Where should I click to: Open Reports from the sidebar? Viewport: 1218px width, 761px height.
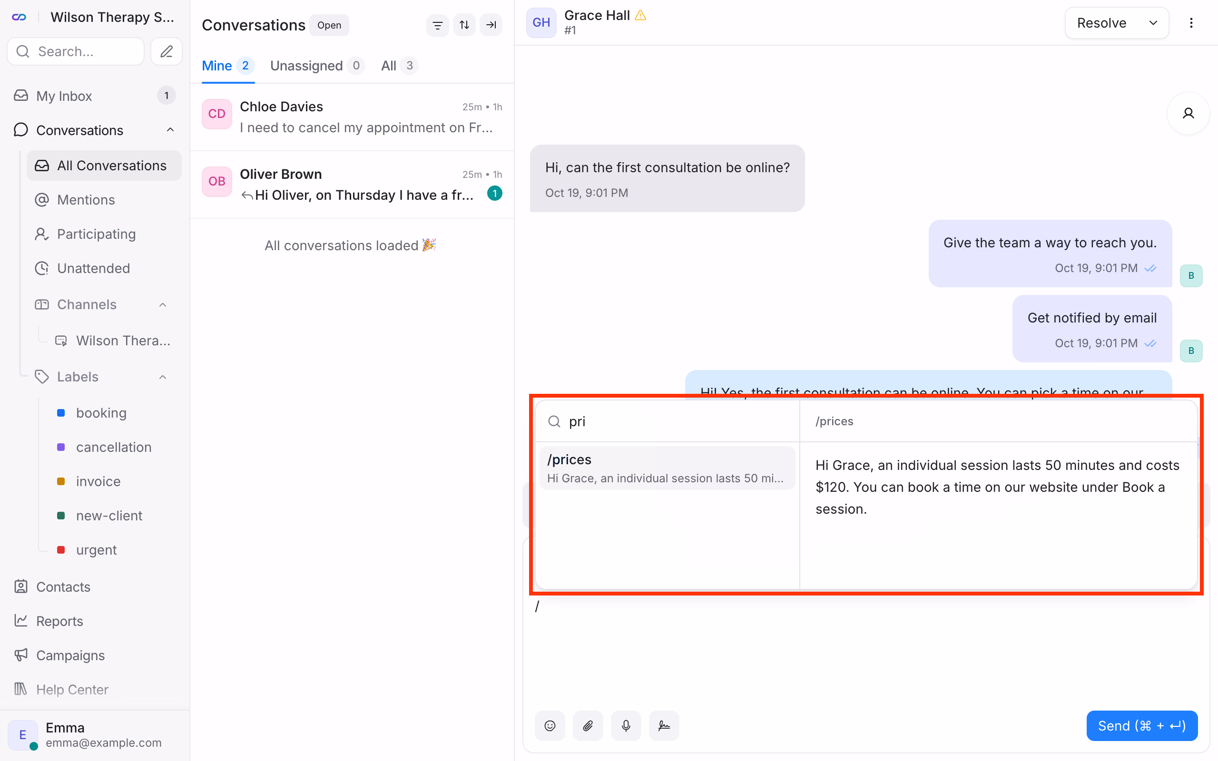(x=95, y=621)
